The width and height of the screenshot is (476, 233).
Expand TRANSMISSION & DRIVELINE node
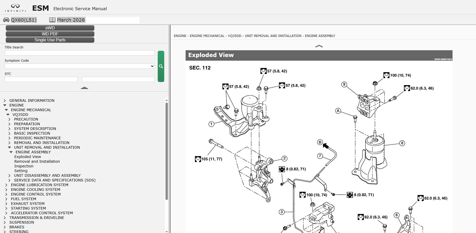pos(5,218)
